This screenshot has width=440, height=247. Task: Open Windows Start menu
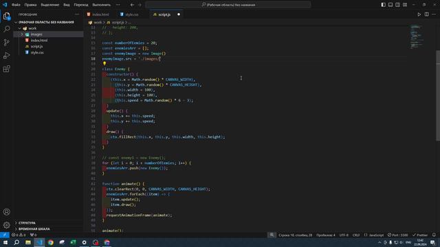point(5,242)
